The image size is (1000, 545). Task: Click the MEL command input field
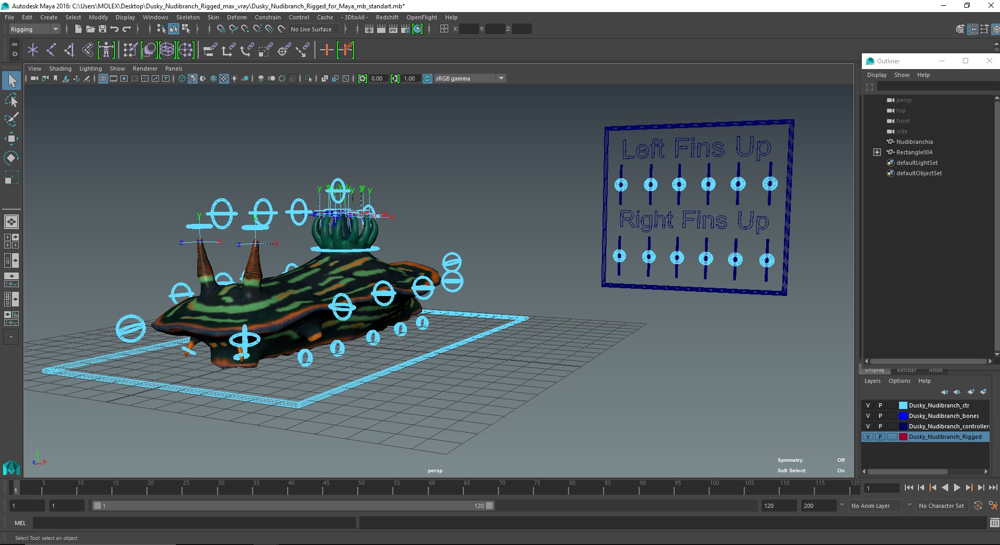tap(194, 523)
